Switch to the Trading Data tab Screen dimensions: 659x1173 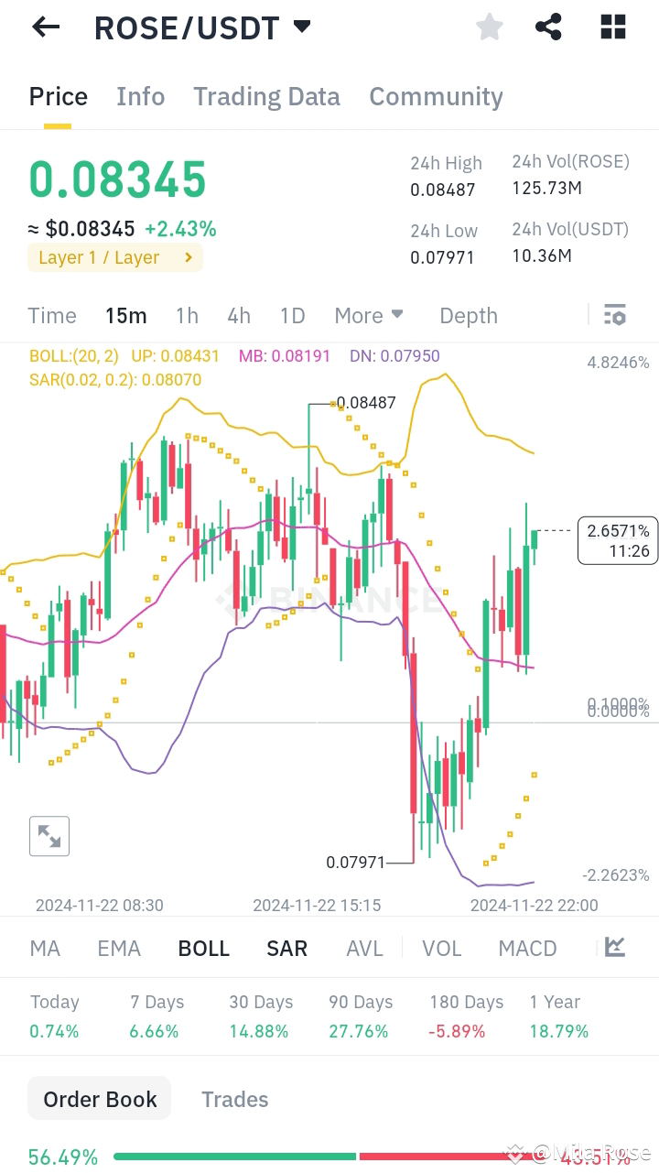pos(266,96)
